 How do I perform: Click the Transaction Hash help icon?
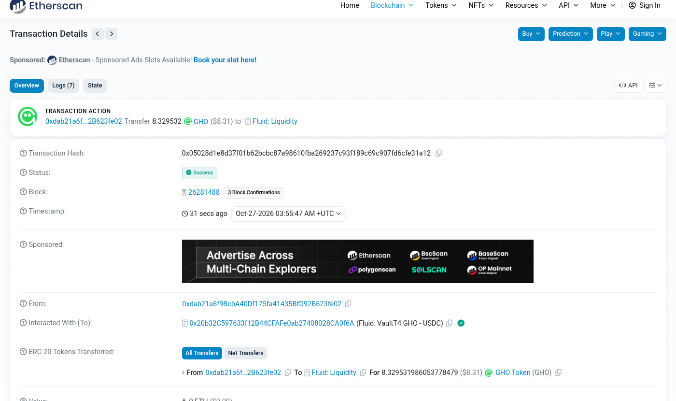(23, 153)
